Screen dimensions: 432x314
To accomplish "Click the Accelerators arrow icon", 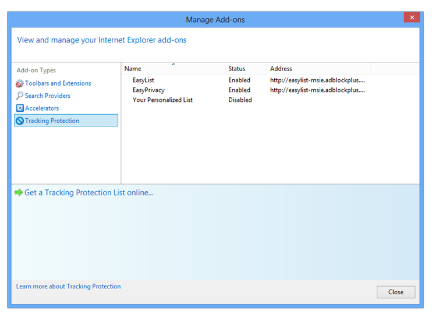I will tap(20, 108).
